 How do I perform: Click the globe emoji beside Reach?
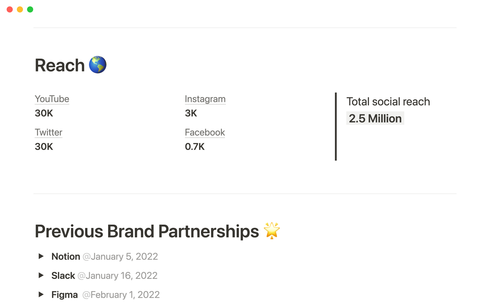[97, 65]
